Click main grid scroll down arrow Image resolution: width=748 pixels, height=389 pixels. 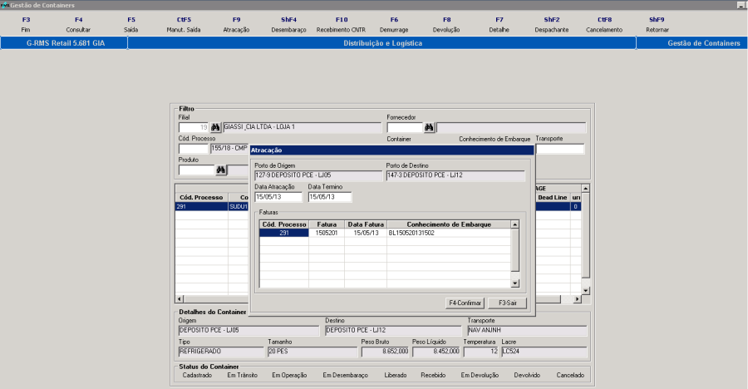click(586, 290)
